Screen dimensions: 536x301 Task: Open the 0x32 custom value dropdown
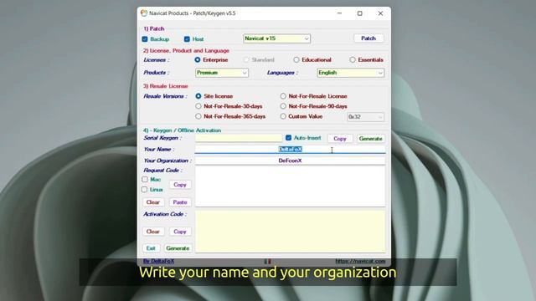(x=365, y=117)
